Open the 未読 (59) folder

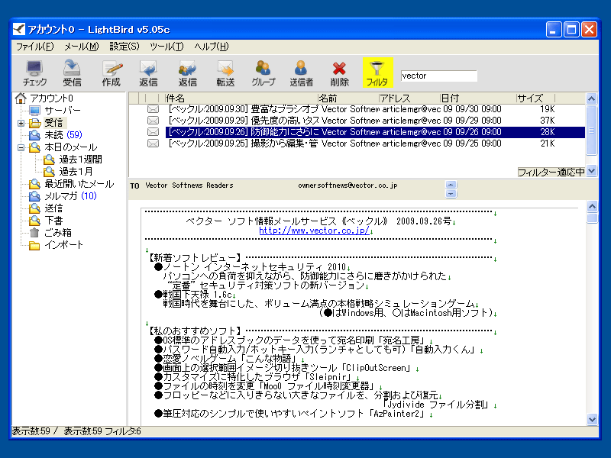click(x=63, y=135)
